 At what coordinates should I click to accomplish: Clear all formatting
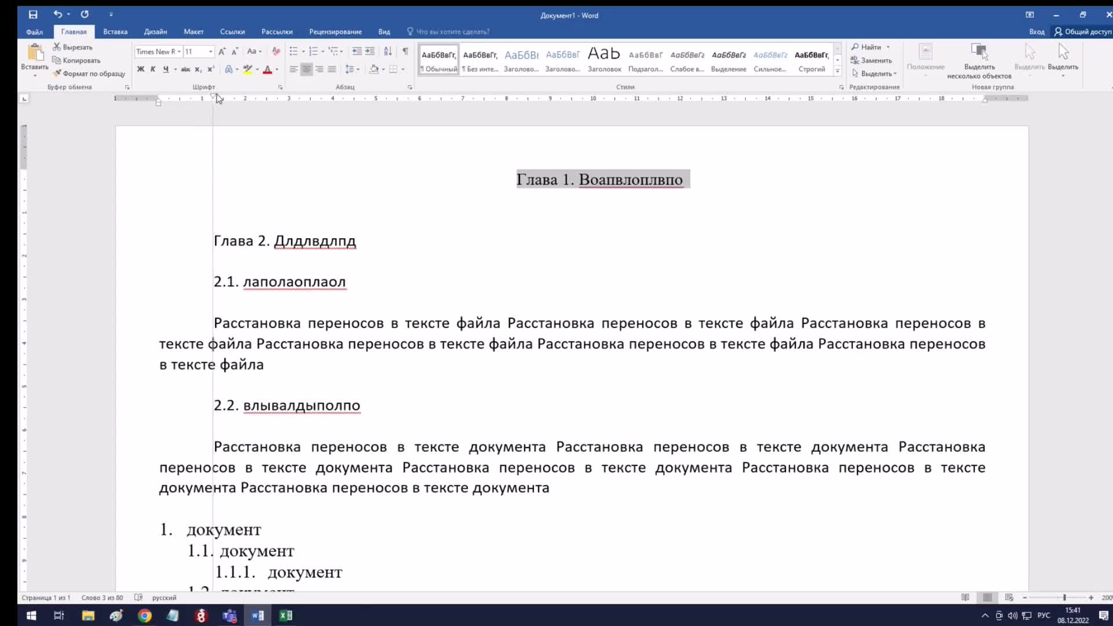(276, 52)
